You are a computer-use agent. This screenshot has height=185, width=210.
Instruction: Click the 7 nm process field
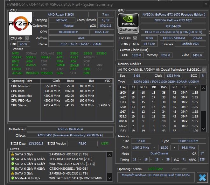pyautogui.click(x=106, y=14)
